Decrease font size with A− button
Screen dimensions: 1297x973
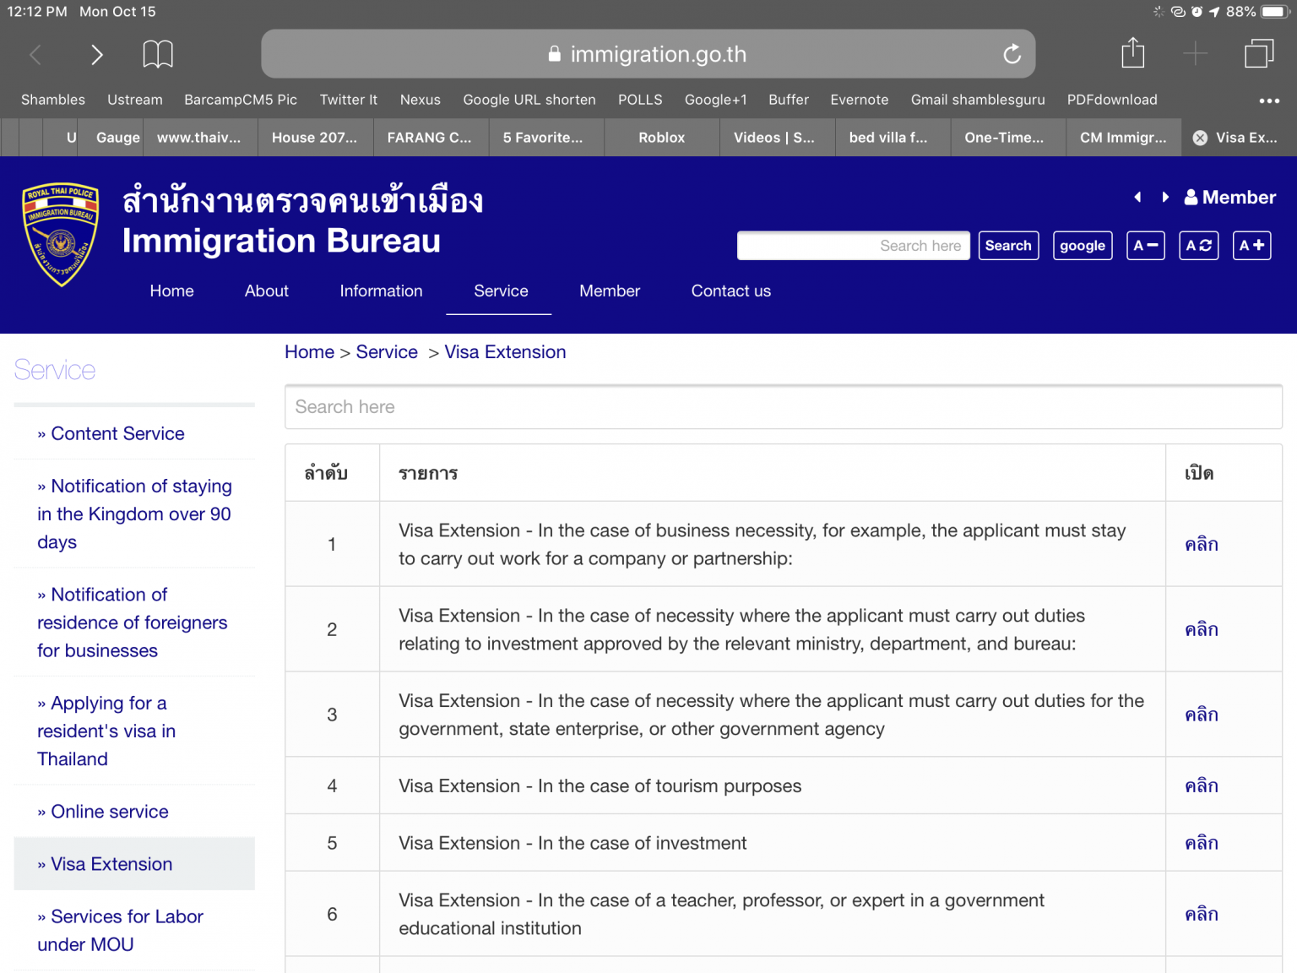pyautogui.click(x=1145, y=246)
